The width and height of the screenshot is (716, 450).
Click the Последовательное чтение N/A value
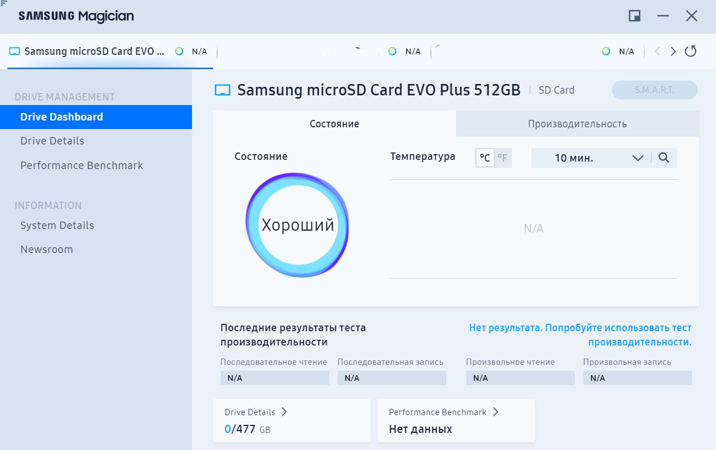point(275,378)
